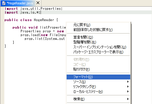The height and width of the screenshot is (104, 152).
Task: Click the Java file icon on tab
Action: click(x=4, y=3)
